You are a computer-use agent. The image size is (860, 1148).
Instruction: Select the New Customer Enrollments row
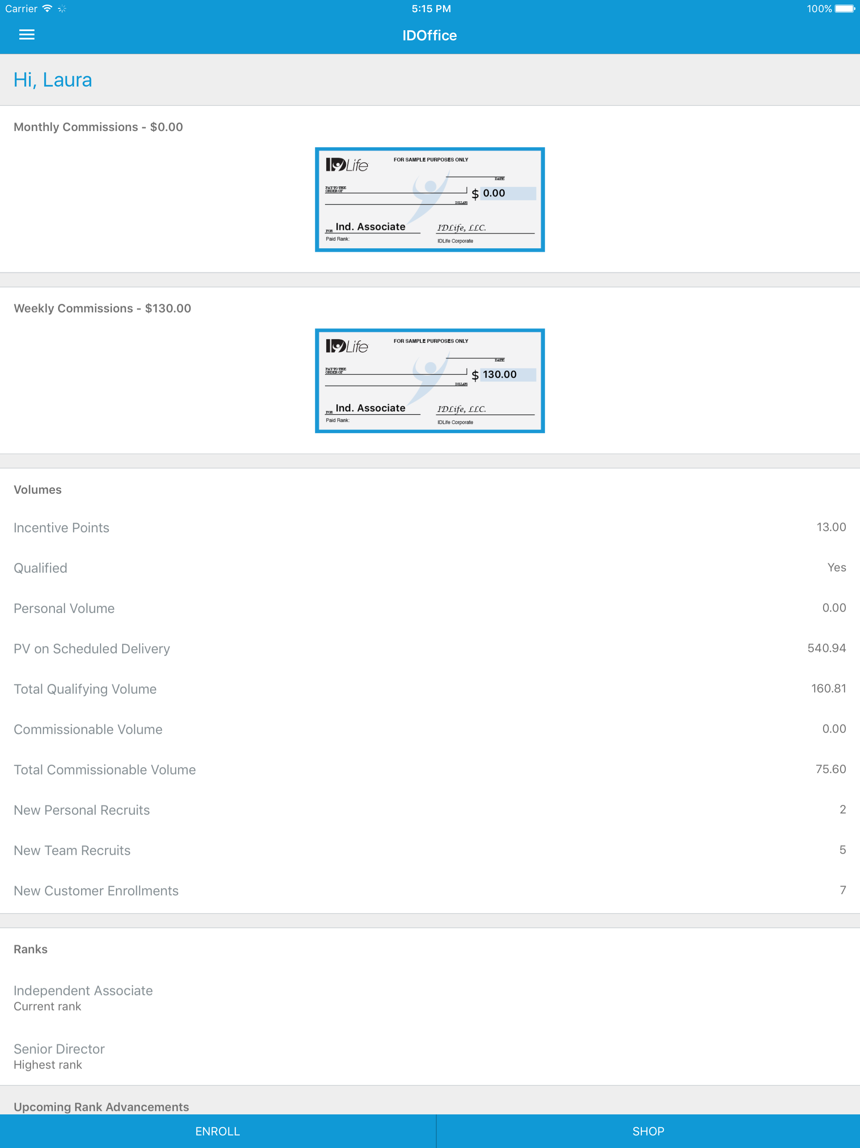(430, 890)
